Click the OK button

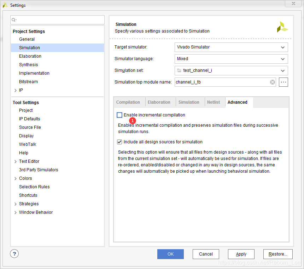pyautogui.click(x=170, y=254)
